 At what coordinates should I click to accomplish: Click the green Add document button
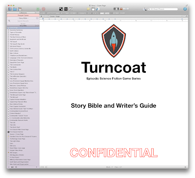coord(38,9)
